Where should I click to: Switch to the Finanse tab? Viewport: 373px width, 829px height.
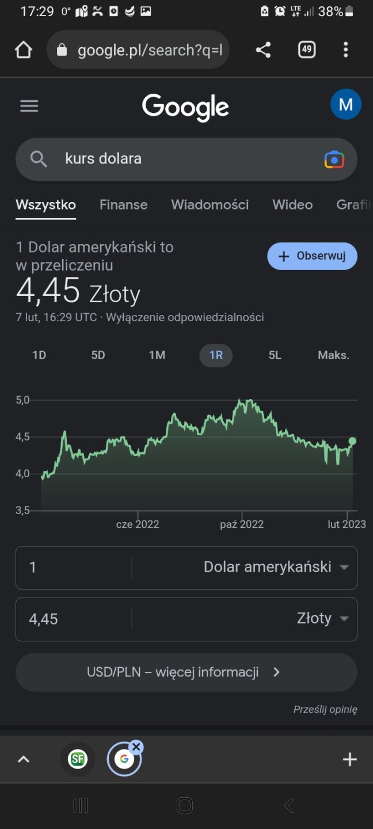[123, 204]
